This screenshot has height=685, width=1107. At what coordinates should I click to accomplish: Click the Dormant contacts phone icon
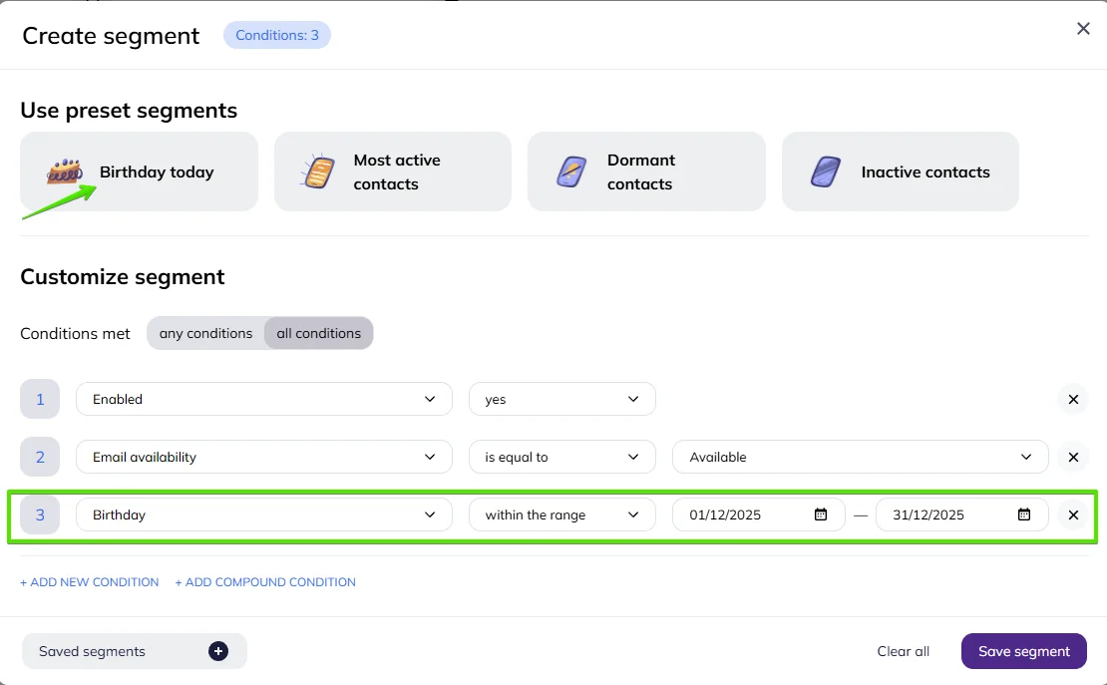571,171
